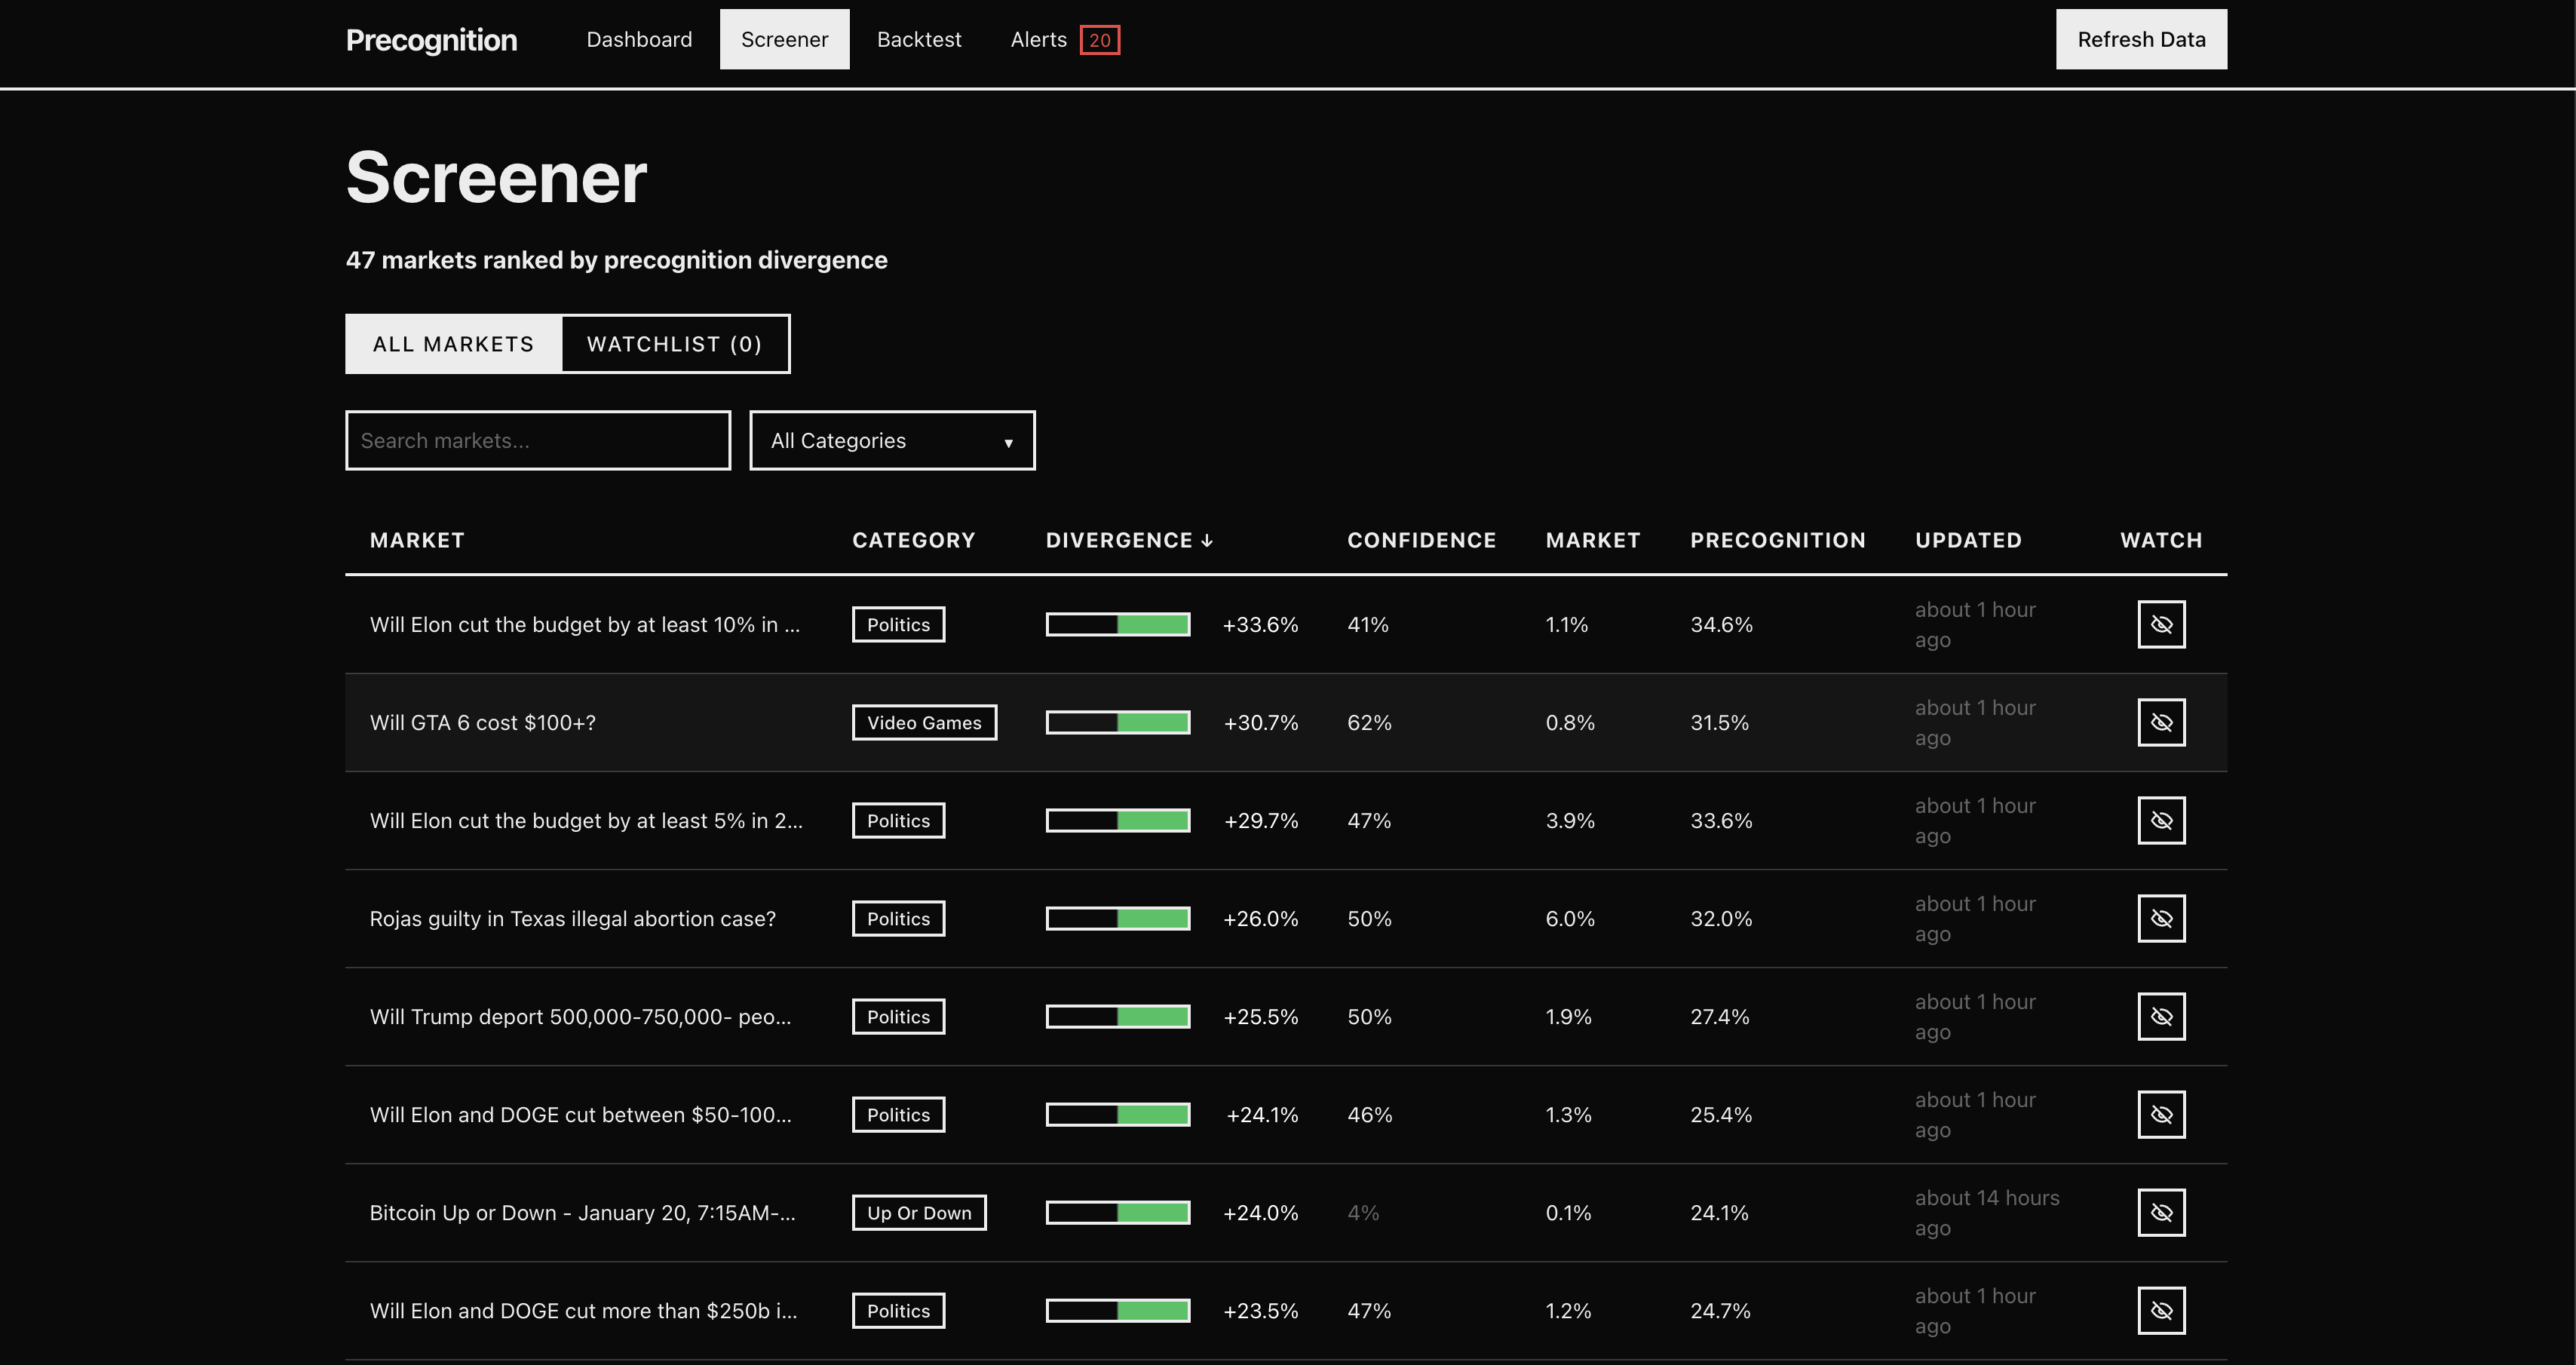Watch the Rojas guilty Texas case market

[2161, 918]
